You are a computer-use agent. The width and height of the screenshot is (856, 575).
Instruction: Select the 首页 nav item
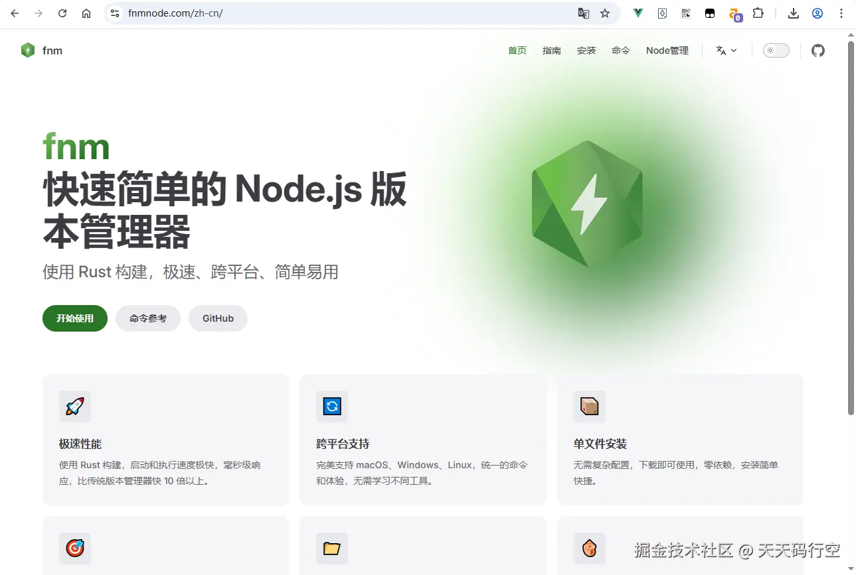(517, 50)
